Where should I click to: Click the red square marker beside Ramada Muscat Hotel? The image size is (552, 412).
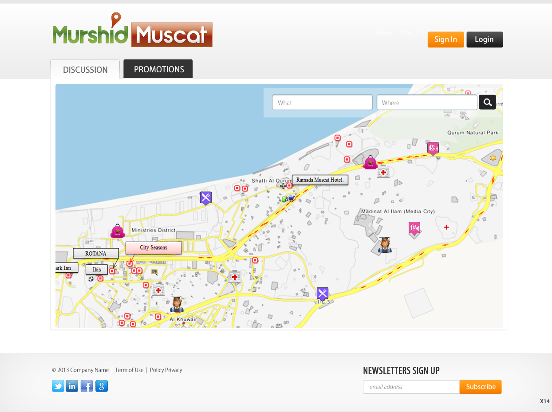click(x=289, y=185)
